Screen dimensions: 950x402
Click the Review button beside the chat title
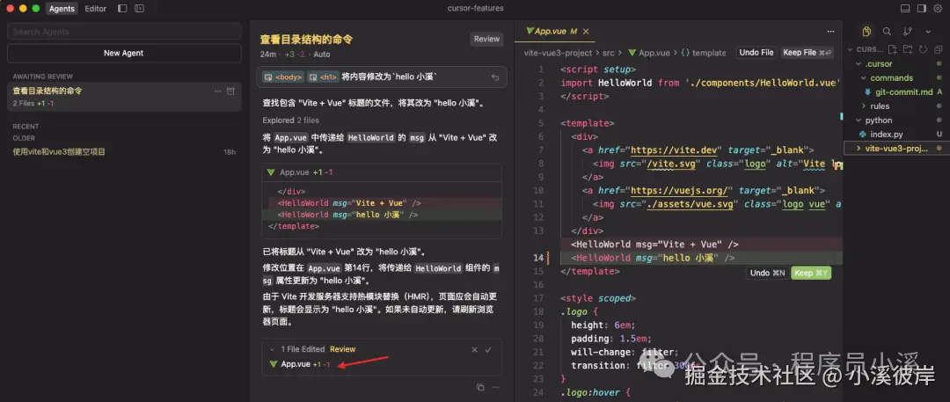(486, 39)
